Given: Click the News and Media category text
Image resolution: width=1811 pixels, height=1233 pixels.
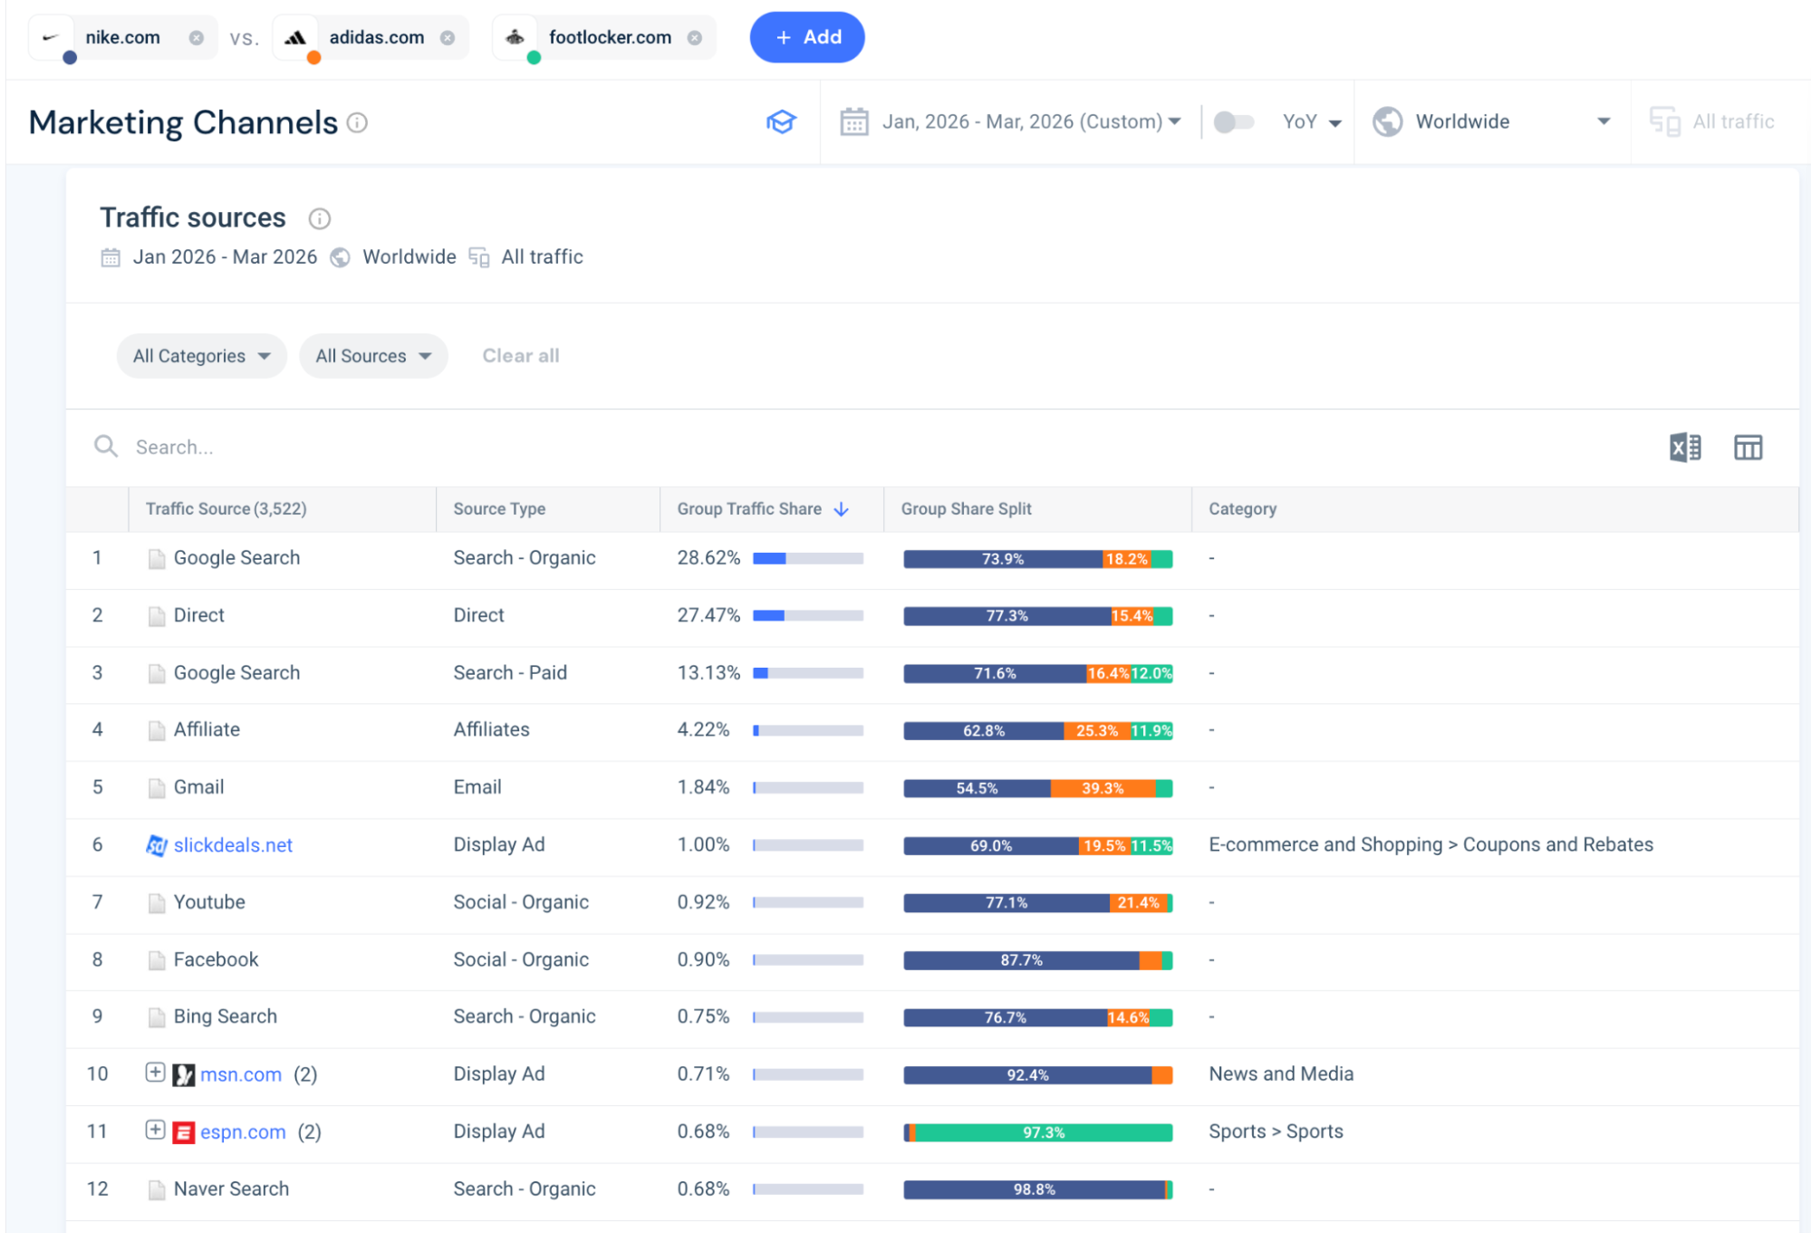Looking at the screenshot, I should click(x=1281, y=1074).
